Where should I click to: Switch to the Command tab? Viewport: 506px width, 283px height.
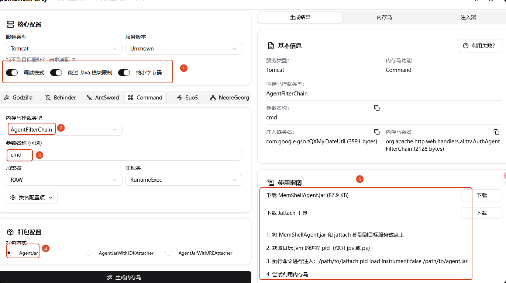pyautogui.click(x=145, y=98)
